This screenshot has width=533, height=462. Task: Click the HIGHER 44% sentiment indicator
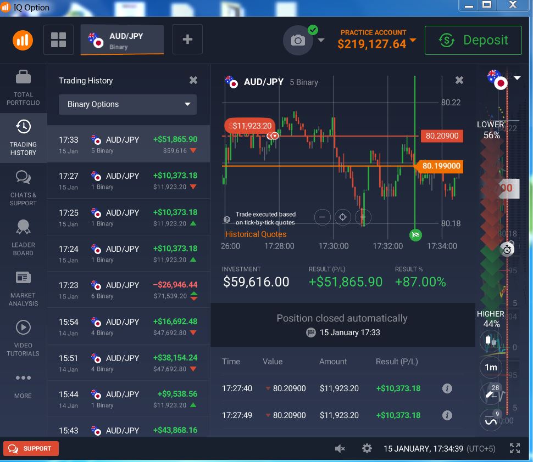click(x=491, y=319)
